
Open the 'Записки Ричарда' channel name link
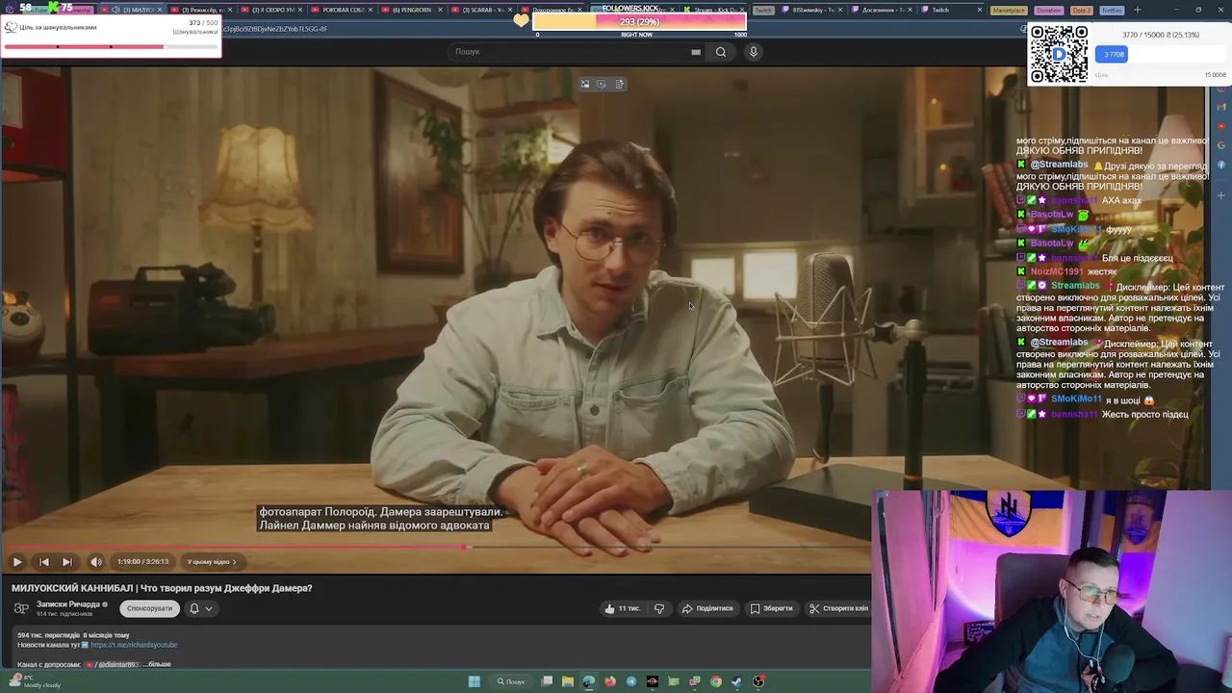click(x=68, y=604)
